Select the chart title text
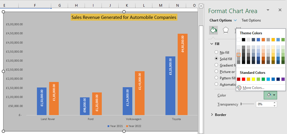The width and height of the screenshot is (287, 134). [x=124, y=17]
